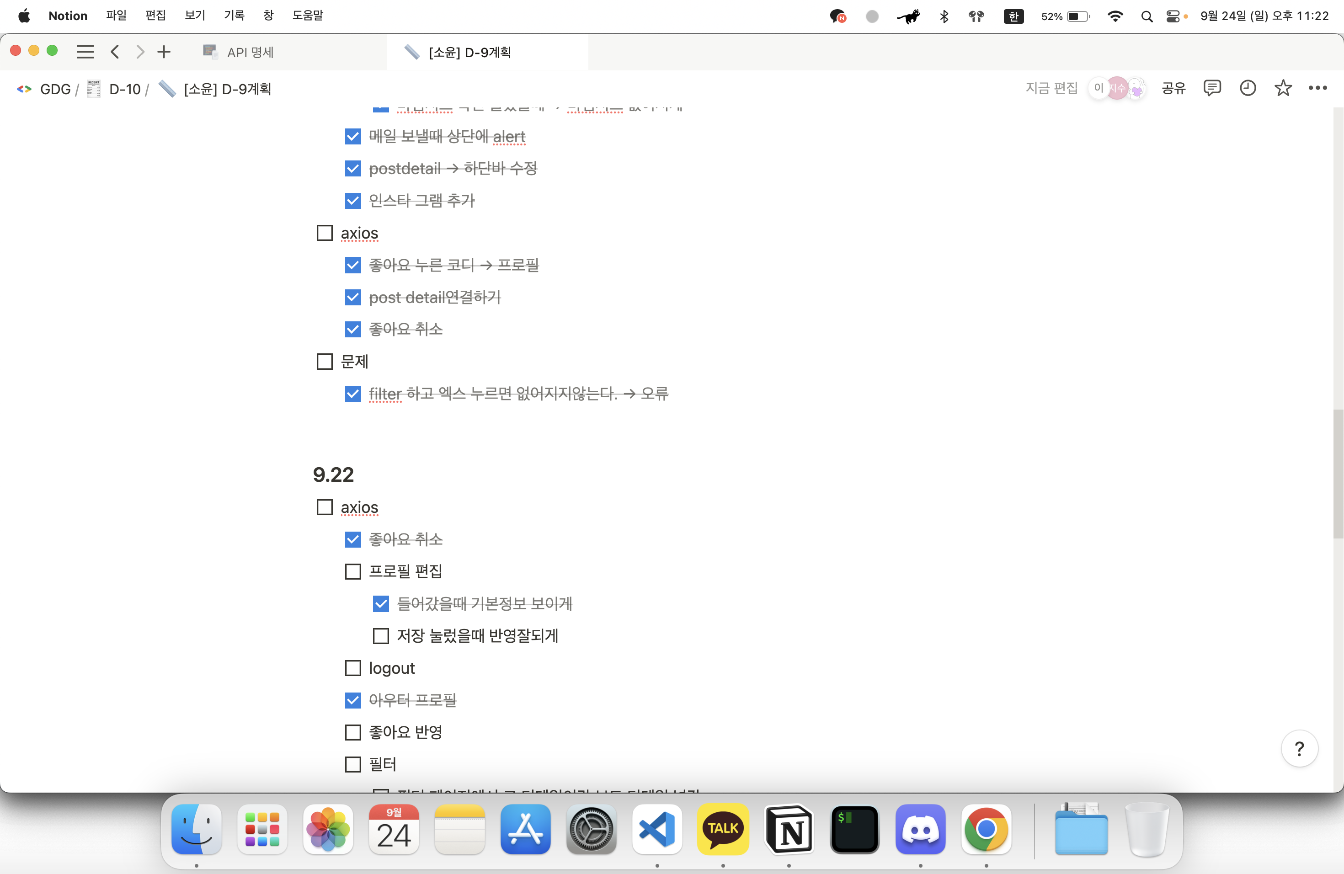The image size is (1344, 874).
Task: Go back with the left arrow
Action: coord(115,52)
